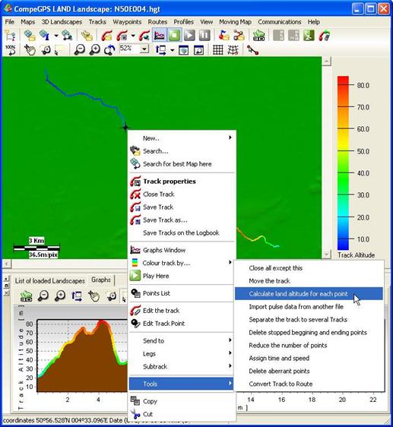Click the 3D landscape viewer icon
The width and height of the screenshot is (393, 427).
pyautogui.click(x=258, y=36)
